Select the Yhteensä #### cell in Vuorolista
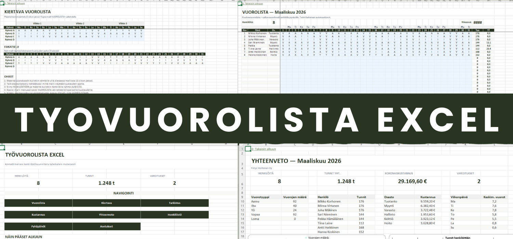 coord(477,23)
